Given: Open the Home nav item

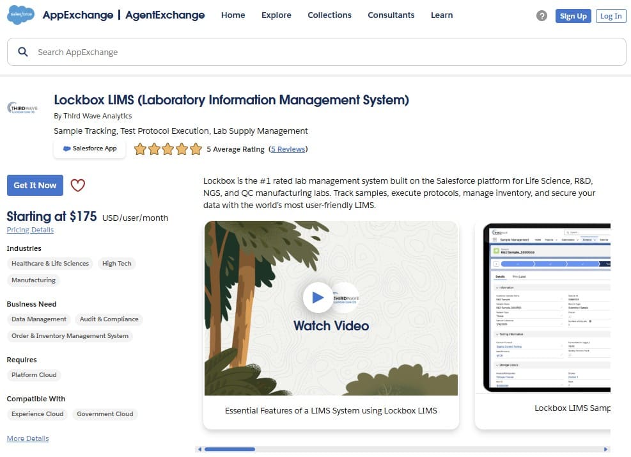Looking at the screenshot, I should click(233, 15).
